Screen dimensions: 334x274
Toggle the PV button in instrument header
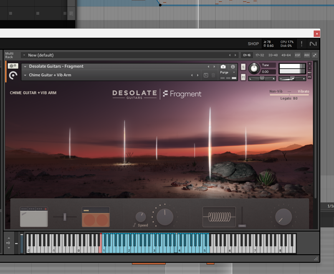[310, 77]
